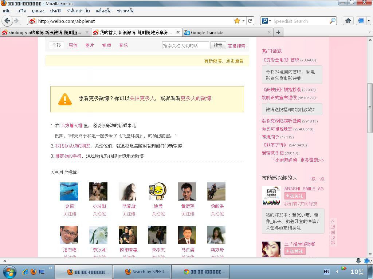Viewport: 373px width, 279px height.
Task: Click the Firefox back arrow button
Action: click(x=7, y=21)
